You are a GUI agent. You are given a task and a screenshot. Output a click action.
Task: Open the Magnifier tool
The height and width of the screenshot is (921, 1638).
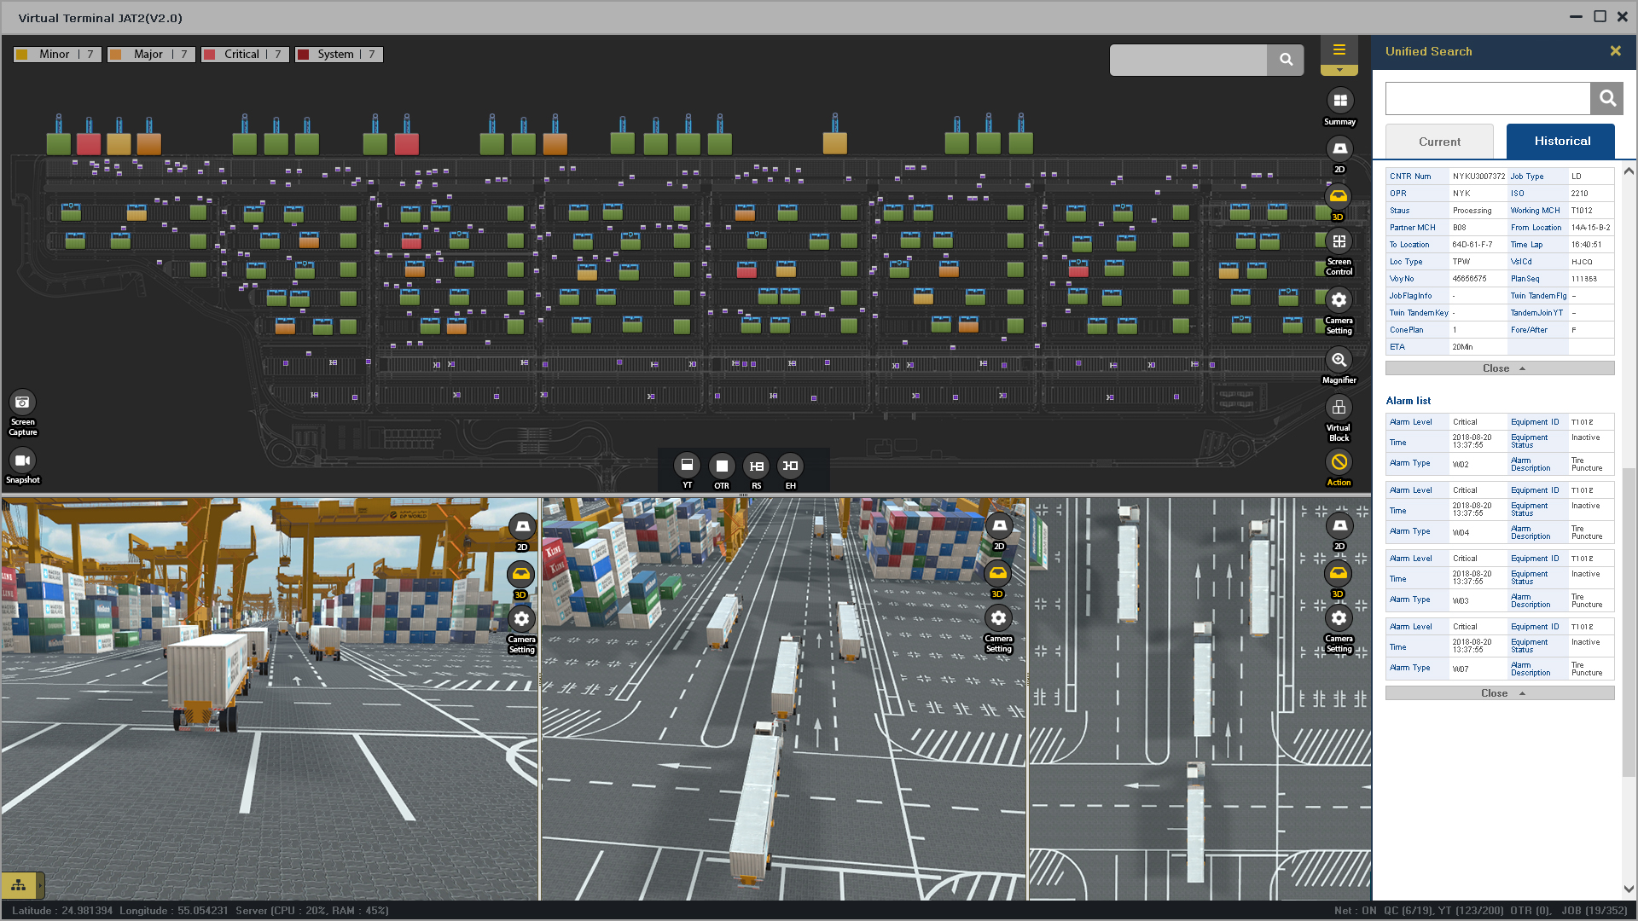coord(1339,360)
